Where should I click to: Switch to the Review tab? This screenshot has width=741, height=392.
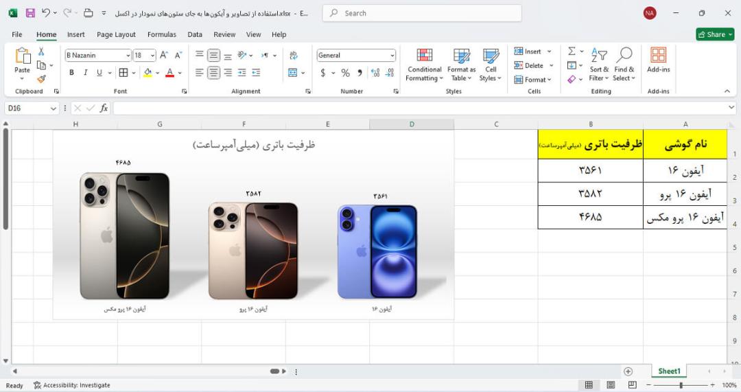224,34
